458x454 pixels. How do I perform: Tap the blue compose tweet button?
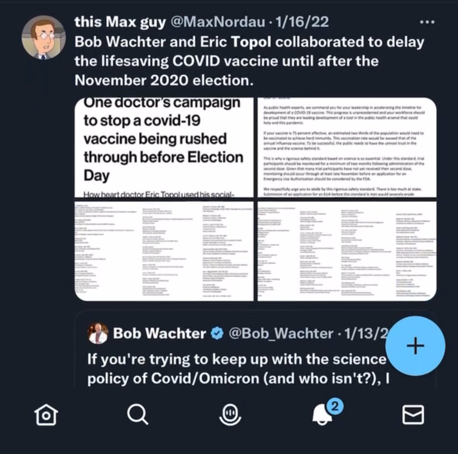[415, 346]
